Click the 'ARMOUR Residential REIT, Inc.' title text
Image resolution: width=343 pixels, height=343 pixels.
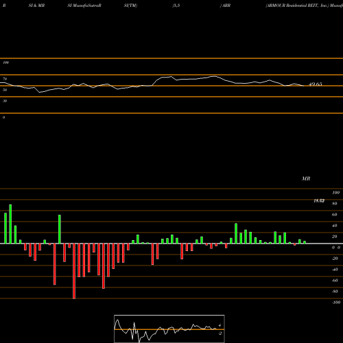297,5
